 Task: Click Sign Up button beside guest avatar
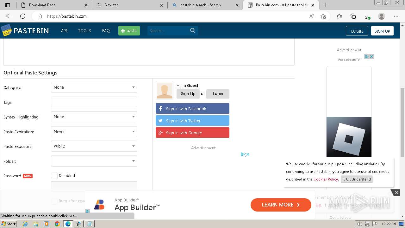188,94
